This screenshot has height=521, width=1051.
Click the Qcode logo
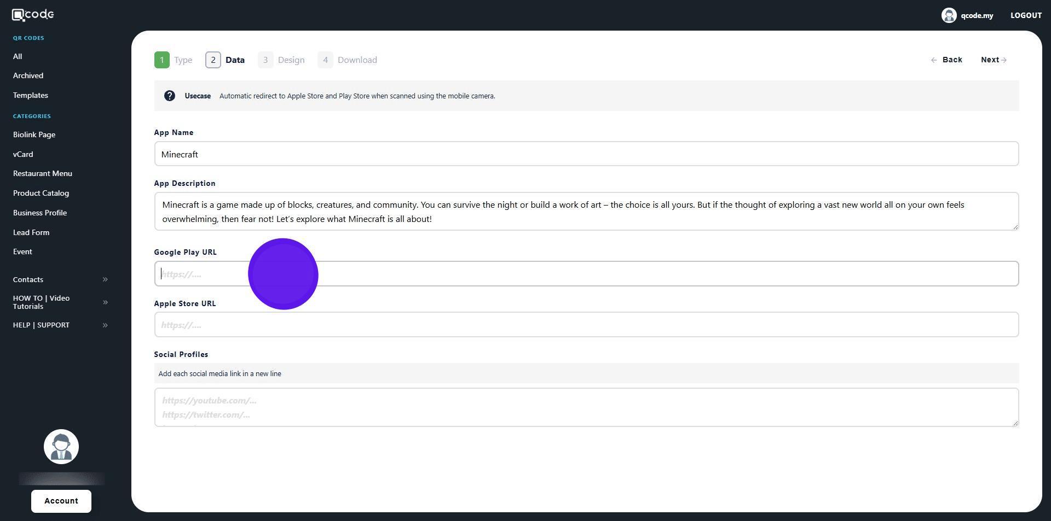(x=33, y=15)
